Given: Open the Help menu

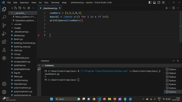Looking at the screenshot, I should pyautogui.click(x=64, y=3).
